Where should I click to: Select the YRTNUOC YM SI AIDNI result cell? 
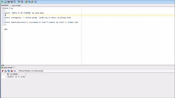tap(16, 77)
